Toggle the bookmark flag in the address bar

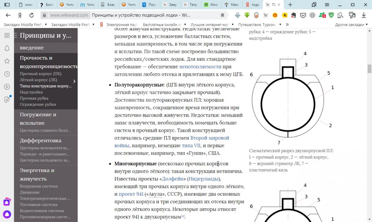coord(222,15)
